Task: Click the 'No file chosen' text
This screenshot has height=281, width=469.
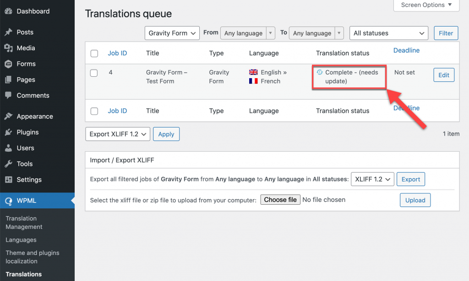Action: (324, 200)
